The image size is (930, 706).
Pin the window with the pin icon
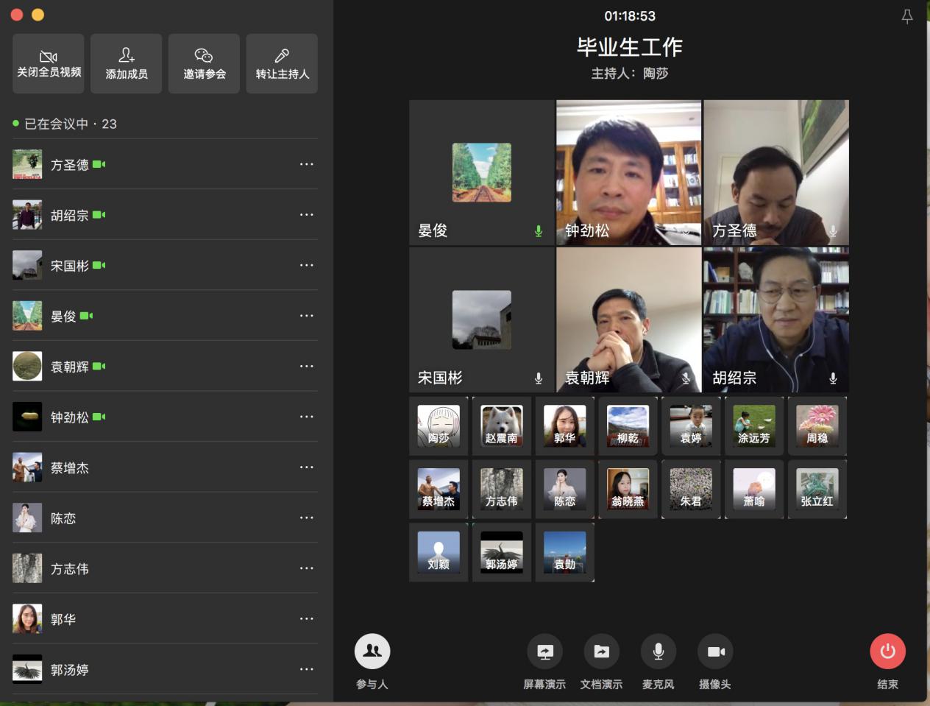pos(907,17)
